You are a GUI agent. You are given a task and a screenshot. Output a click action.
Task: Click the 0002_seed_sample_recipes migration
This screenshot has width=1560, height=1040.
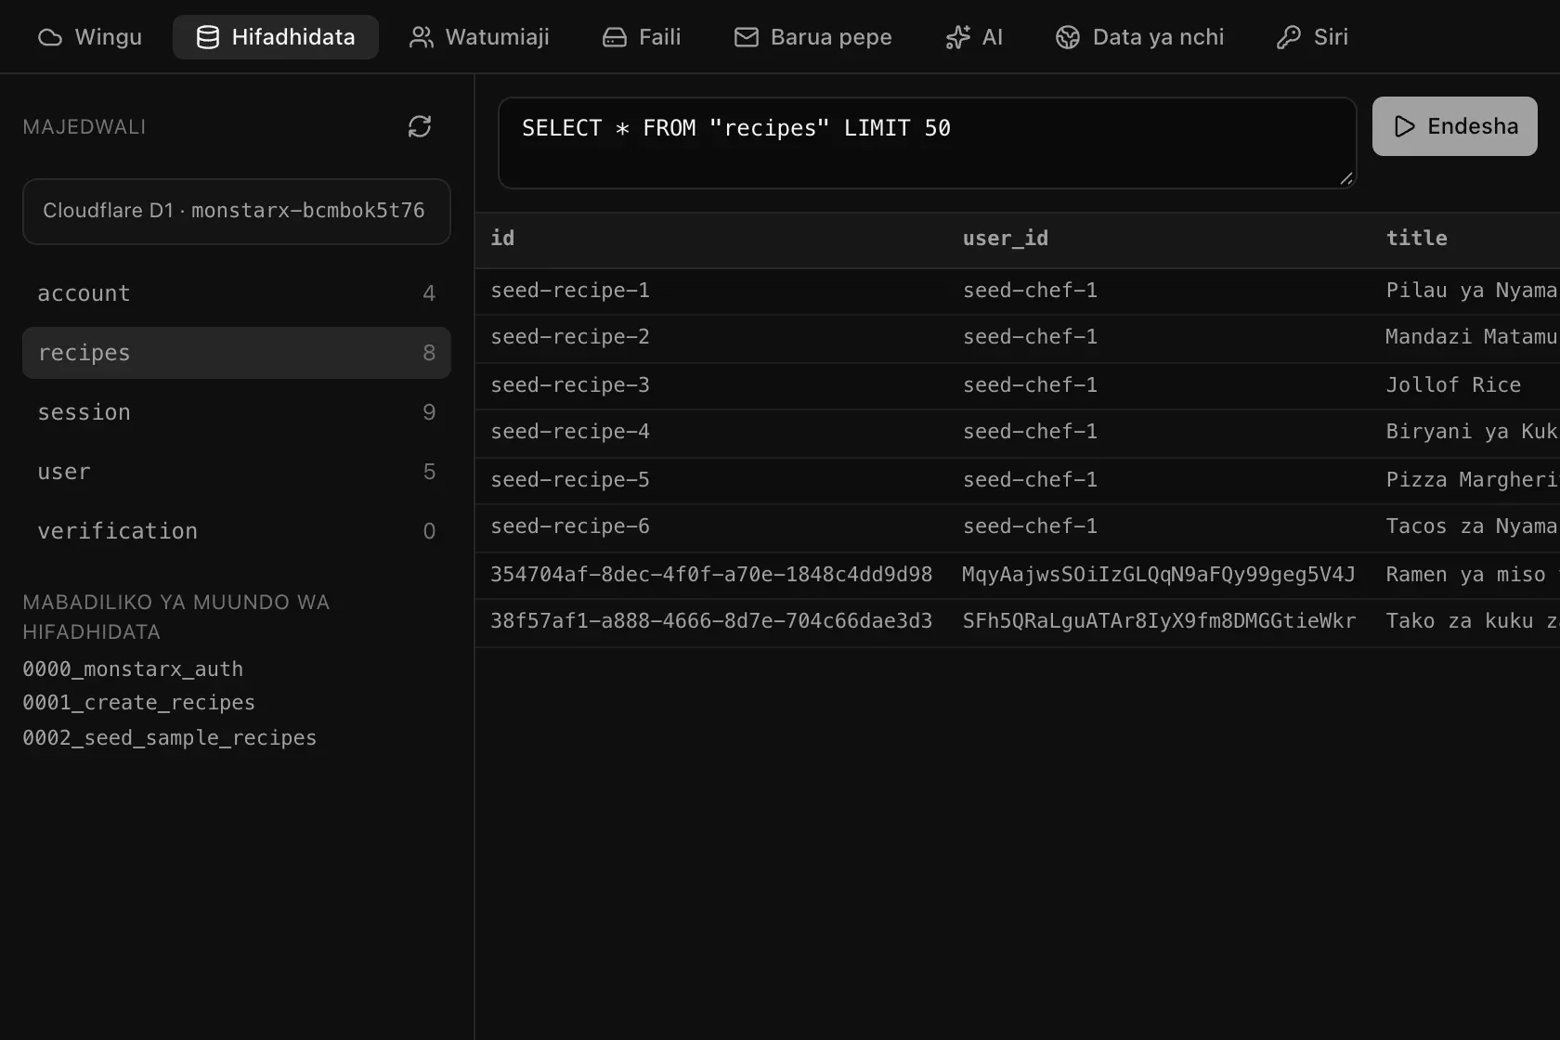(169, 738)
